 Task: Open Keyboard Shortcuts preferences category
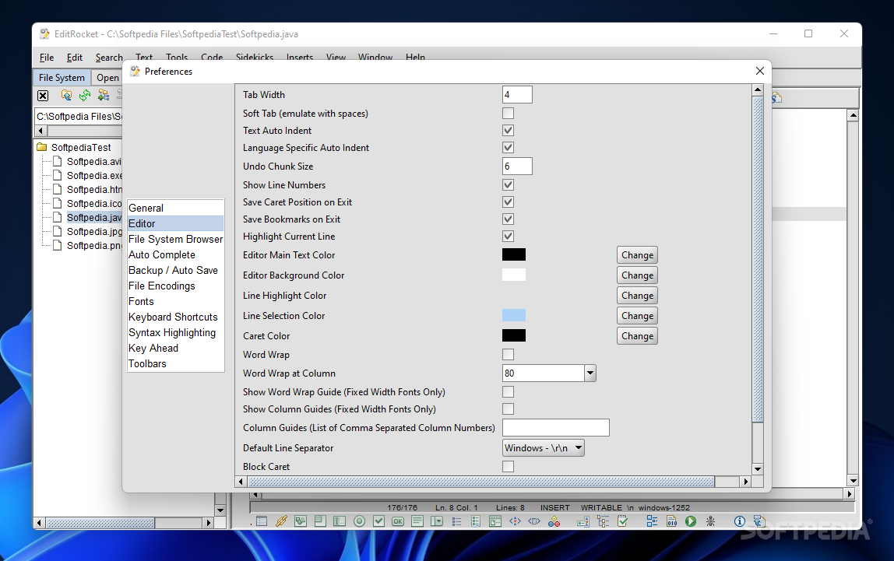click(176, 317)
